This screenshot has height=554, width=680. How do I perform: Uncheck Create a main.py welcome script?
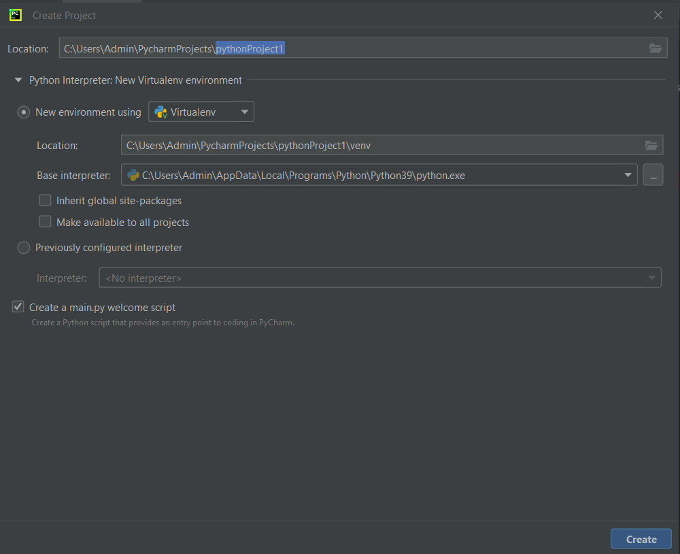(18, 307)
